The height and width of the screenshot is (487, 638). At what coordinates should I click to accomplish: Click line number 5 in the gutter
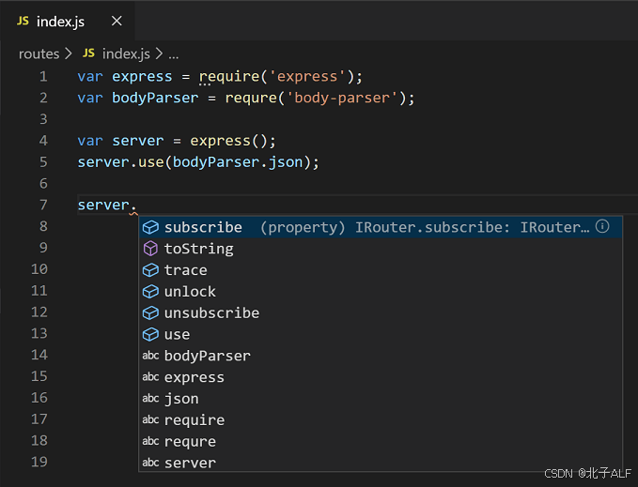[43, 162]
